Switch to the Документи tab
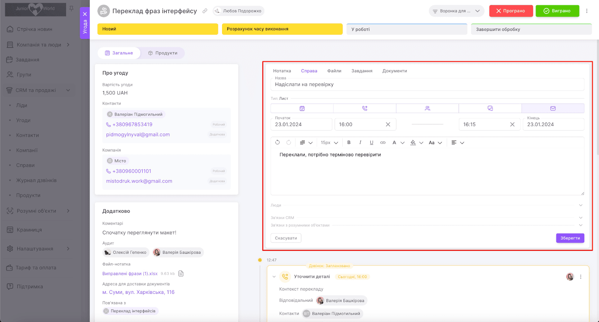 [395, 71]
